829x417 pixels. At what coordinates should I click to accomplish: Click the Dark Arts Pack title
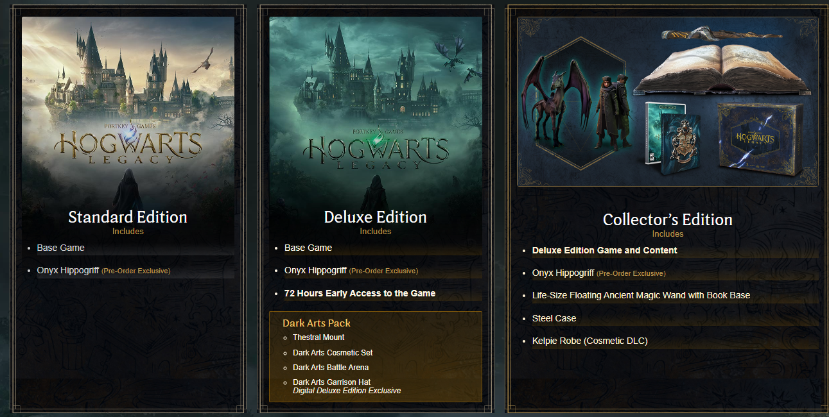(317, 323)
